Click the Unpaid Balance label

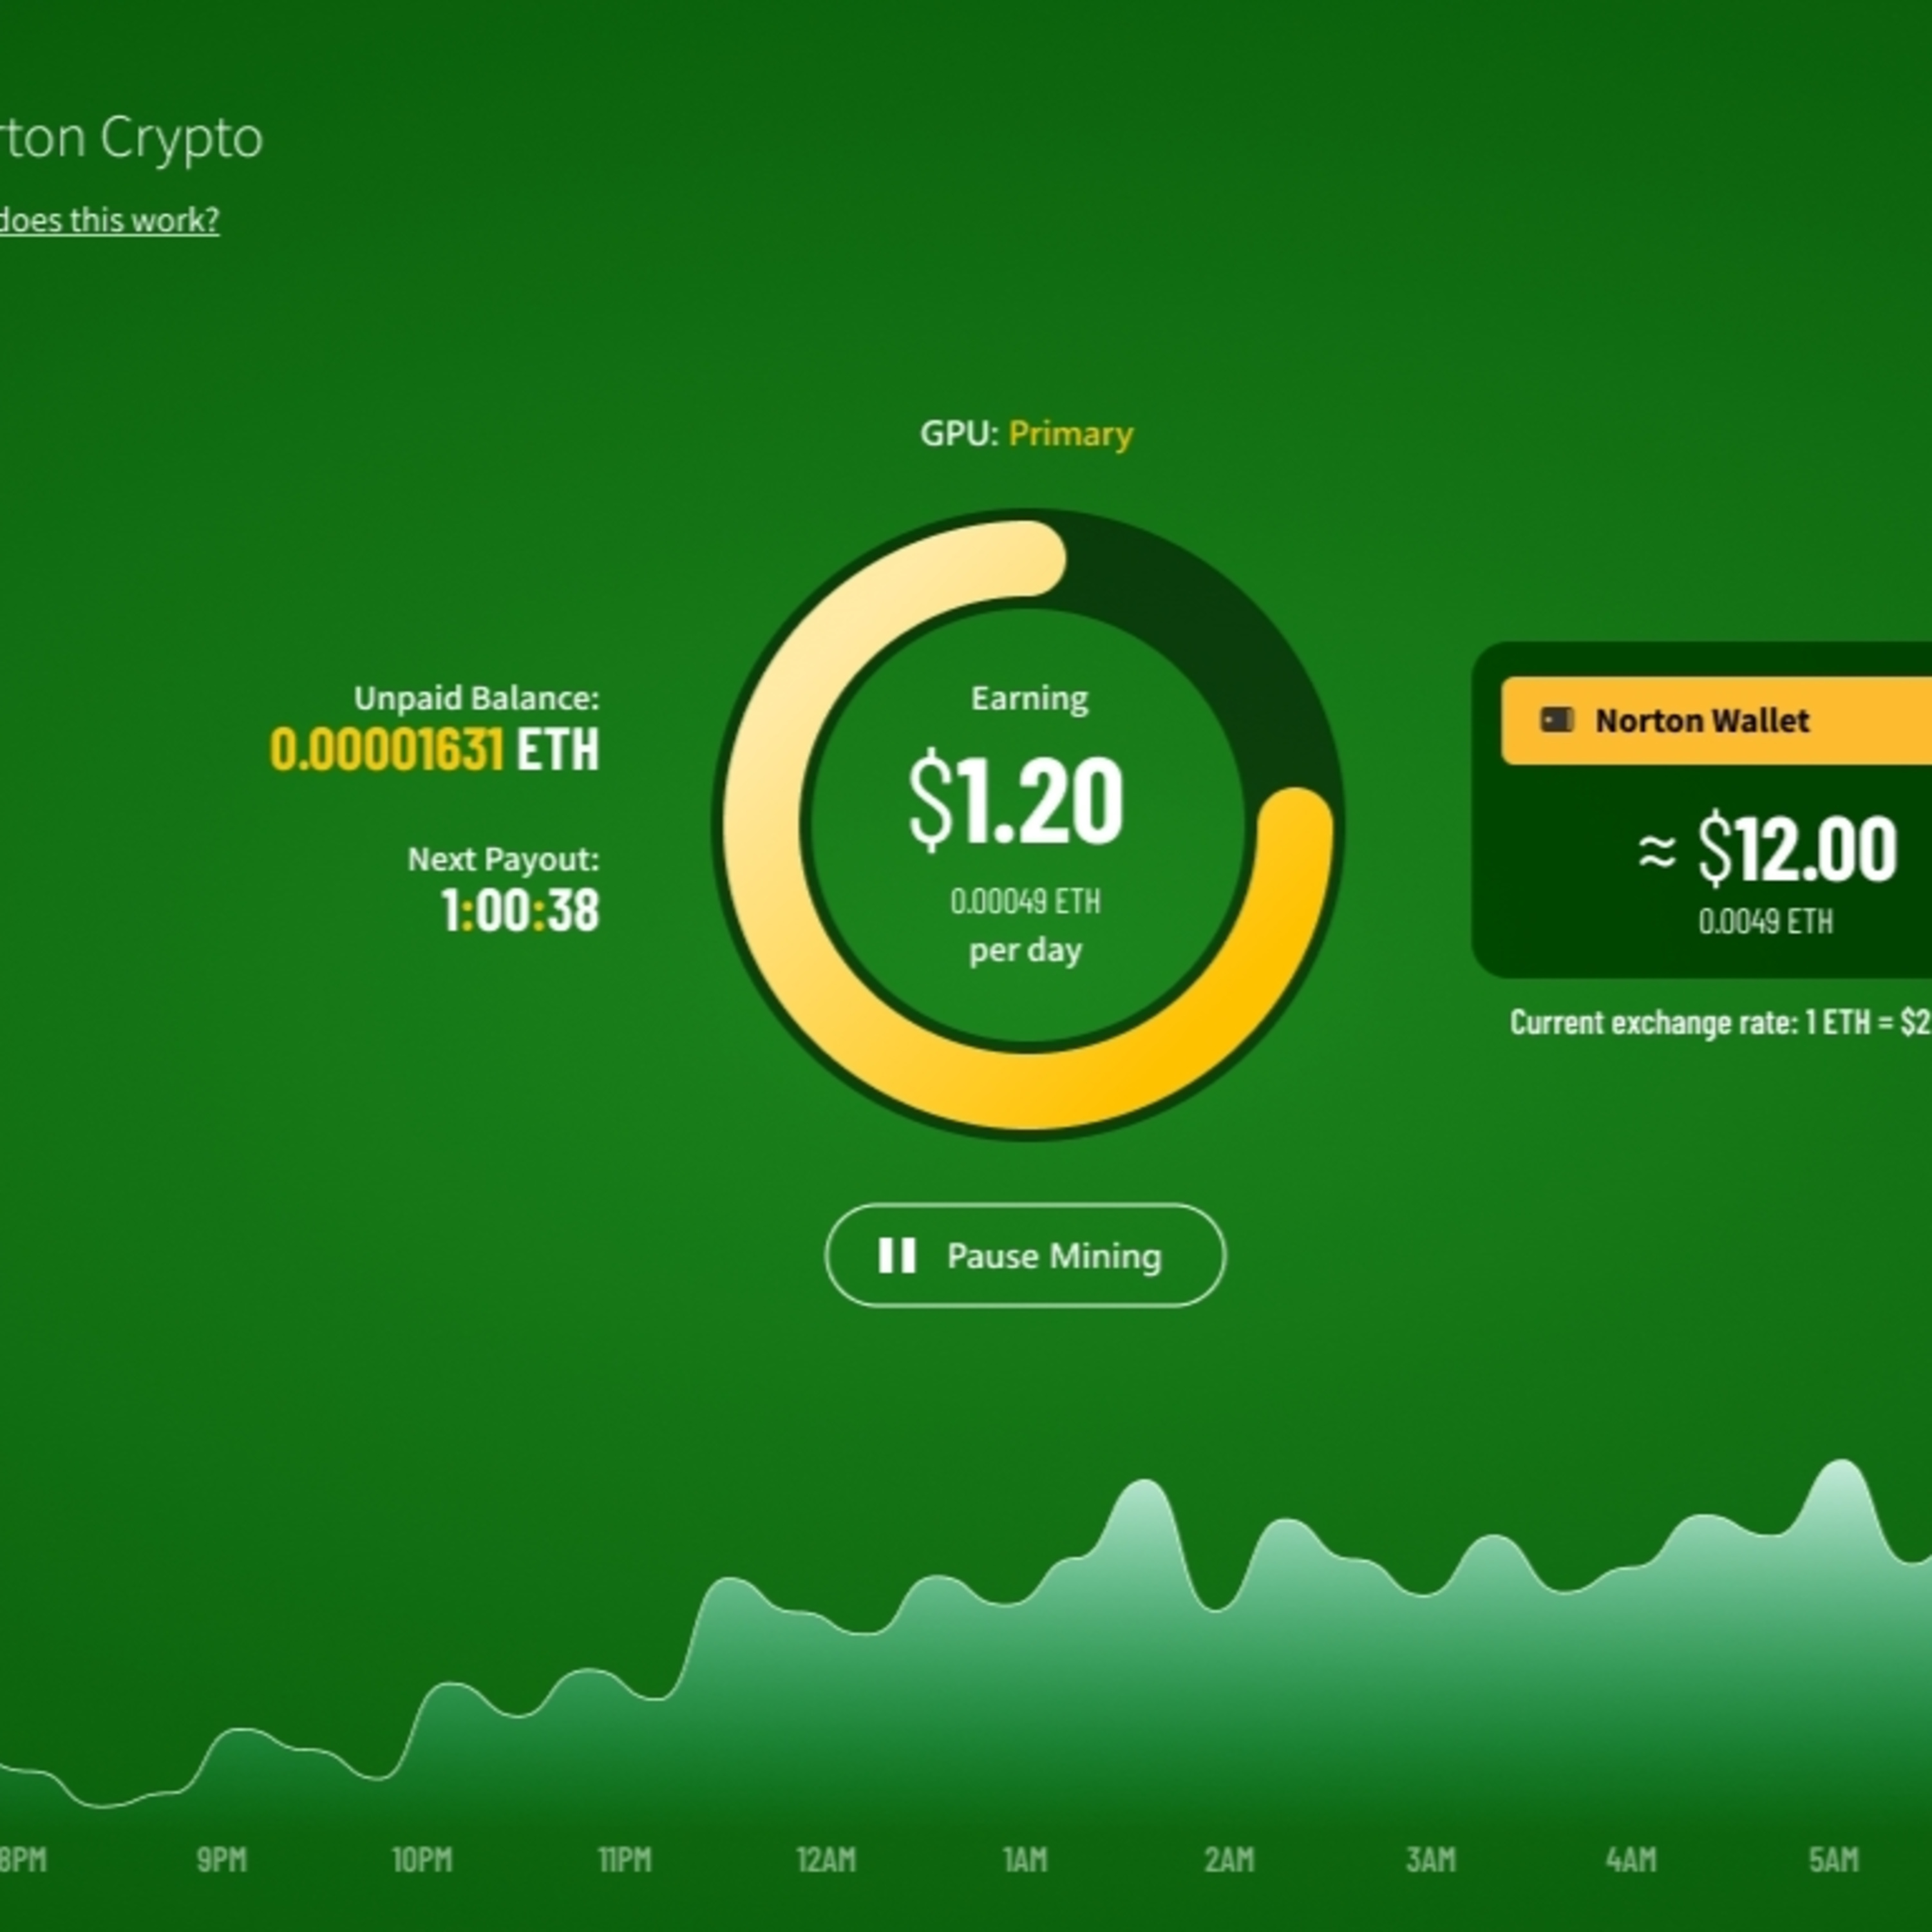tap(477, 698)
